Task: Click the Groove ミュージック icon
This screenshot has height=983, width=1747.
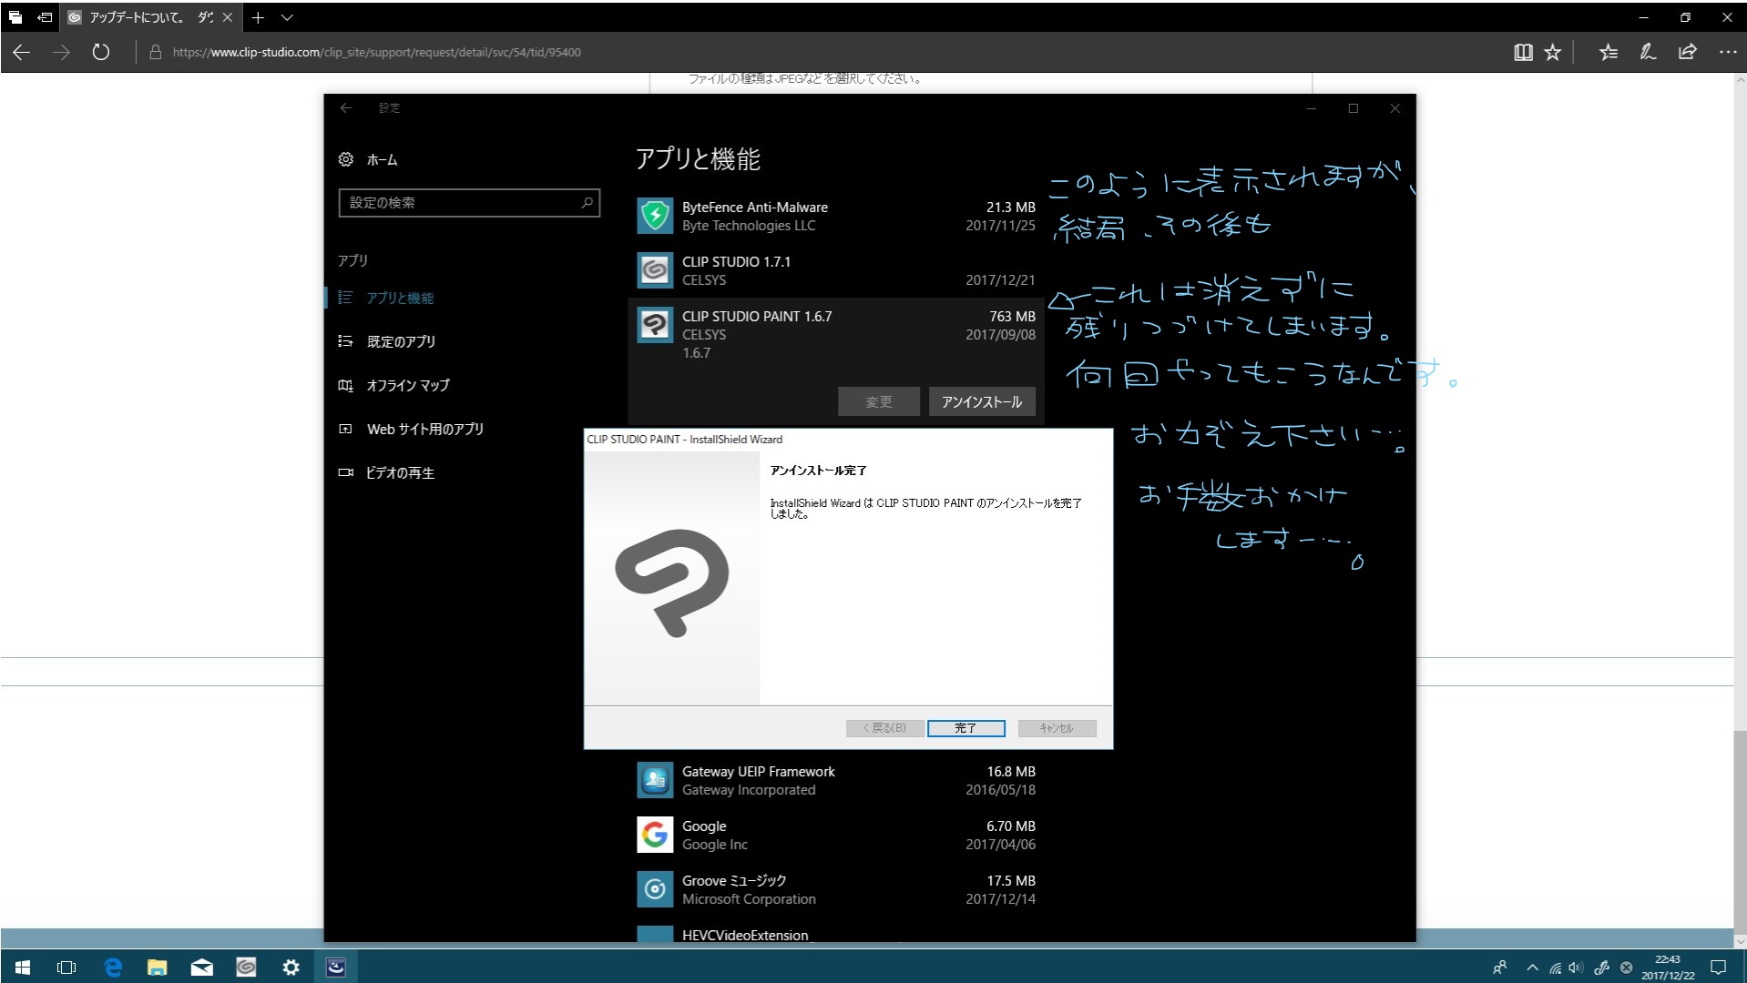Action: 655,889
